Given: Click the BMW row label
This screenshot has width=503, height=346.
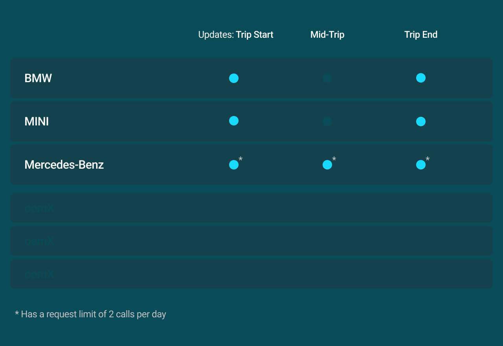Looking at the screenshot, I should click(38, 78).
